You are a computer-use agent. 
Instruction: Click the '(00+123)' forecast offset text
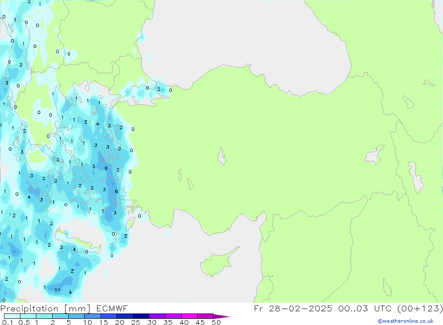[x=420, y=309]
